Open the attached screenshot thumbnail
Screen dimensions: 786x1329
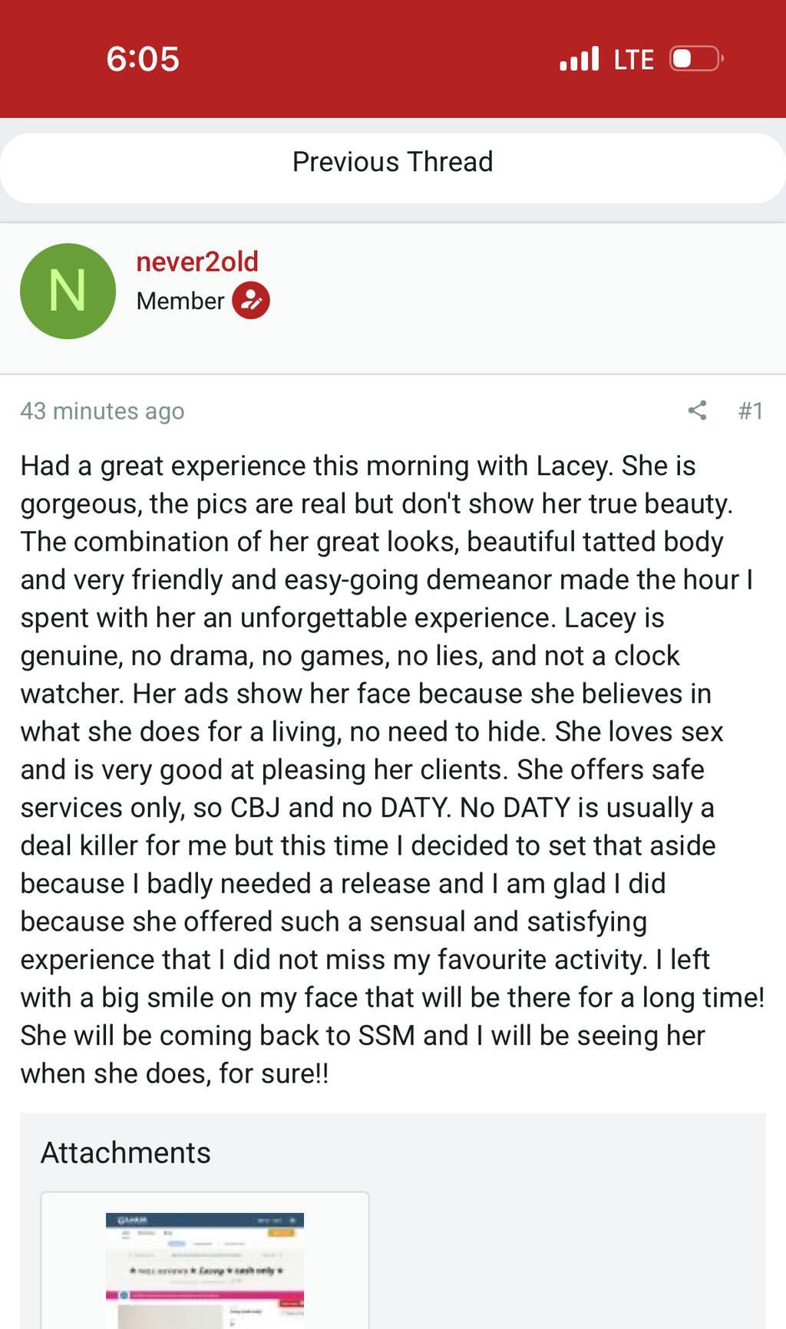click(205, 1266)
